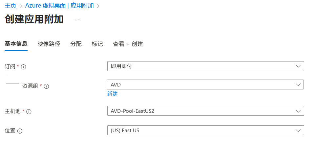Image resolution: width=314 pixels, height=145 pixels.
Task: Click the info icon next to 主机池
Action: click(29, 112)
